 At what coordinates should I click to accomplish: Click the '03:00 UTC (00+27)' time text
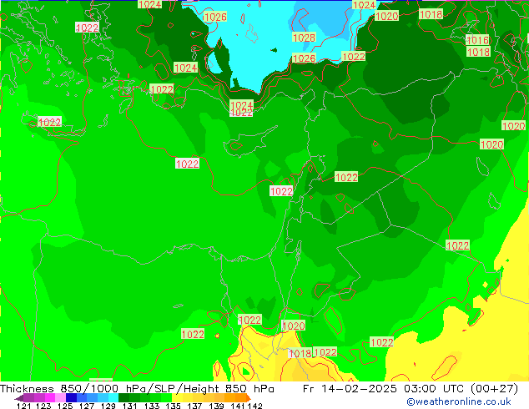461,388
